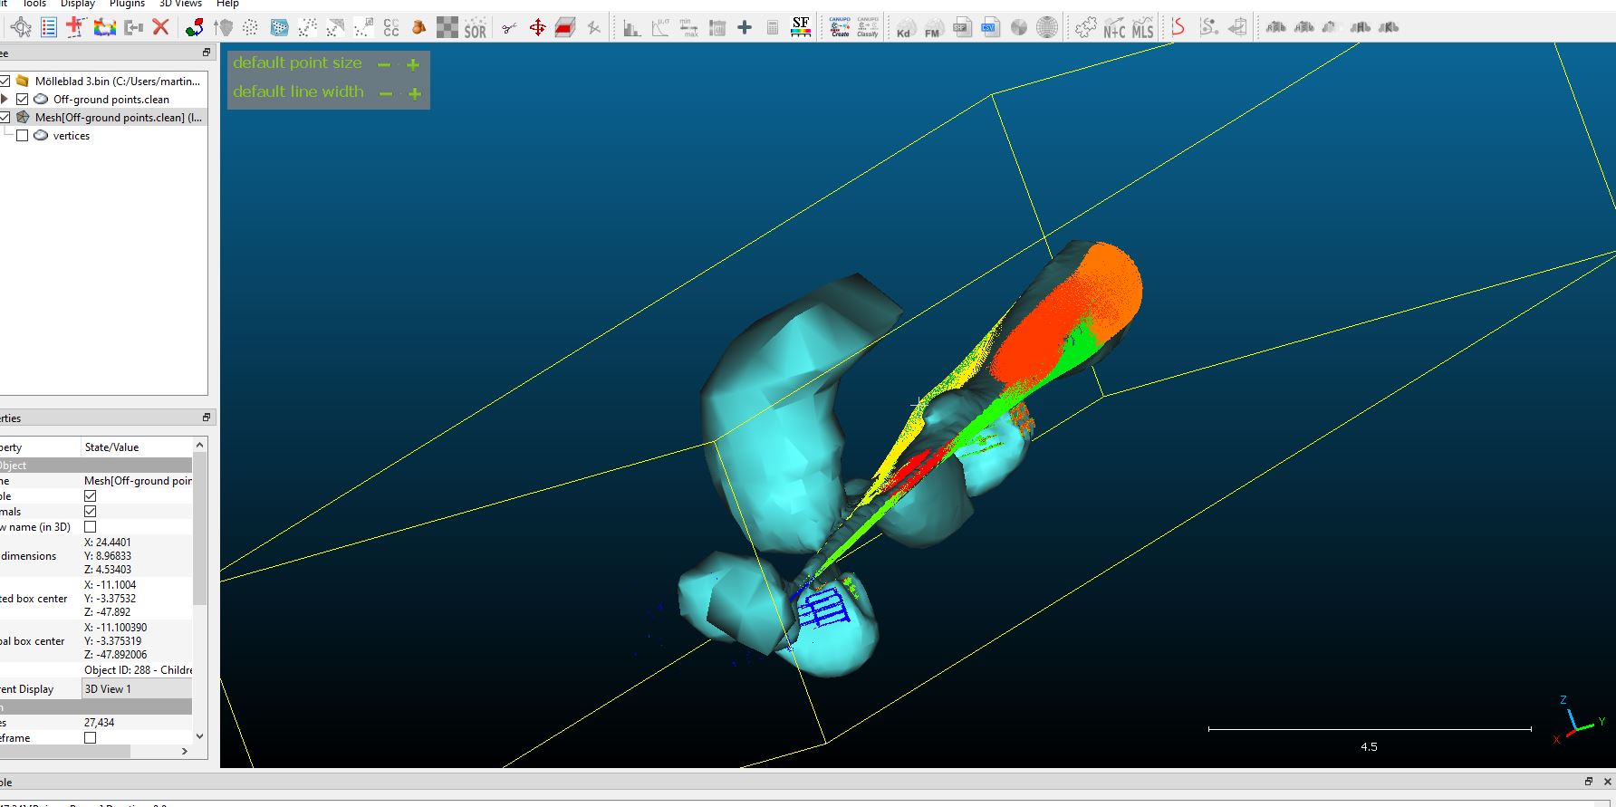The height and width of the screenshot is (807, 1616).
Task: Open the Translate/Rotate tool
Action: pyautogui.click(x=537, y=28)
